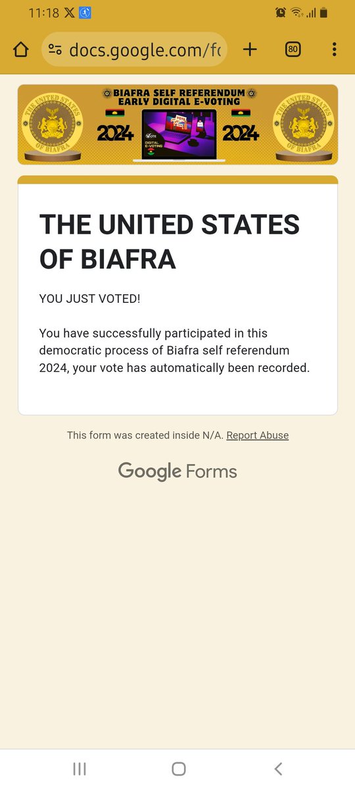Image resolution: width=355 pixels, height=790 pixels.
Task: Tap the X notification icon in status bar
Action: [x=69, y=13]
